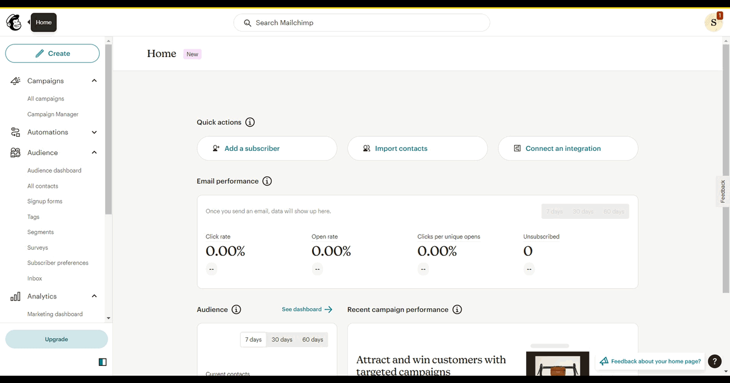The width and height of the screenshot is (730, 383).
Task: Show info for Quick actions
Action: coord(250,122)
